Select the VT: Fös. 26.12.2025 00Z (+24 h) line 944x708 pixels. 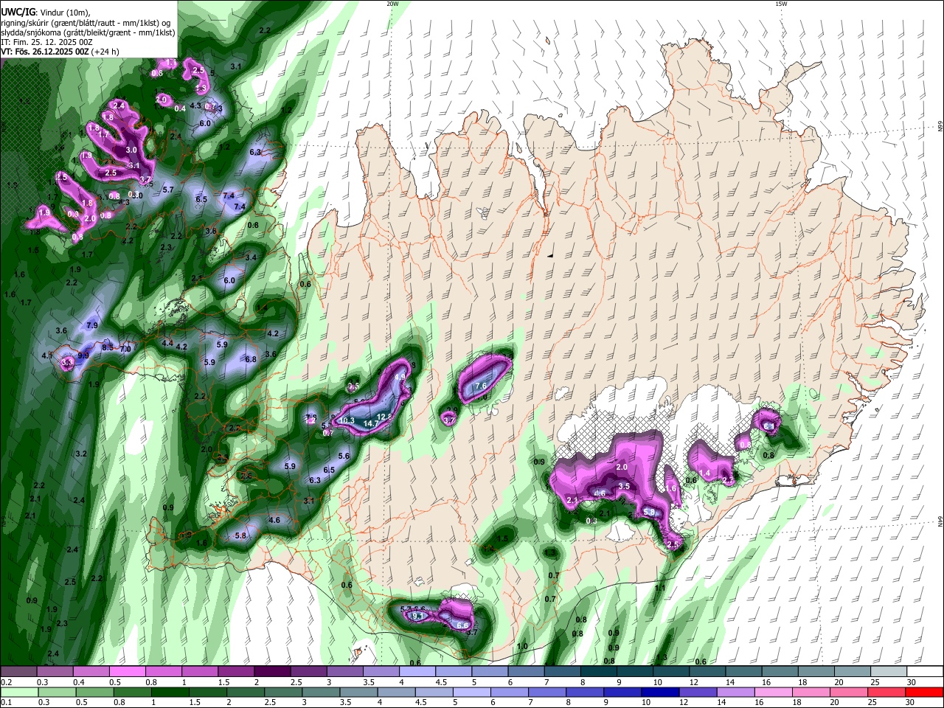60,52
